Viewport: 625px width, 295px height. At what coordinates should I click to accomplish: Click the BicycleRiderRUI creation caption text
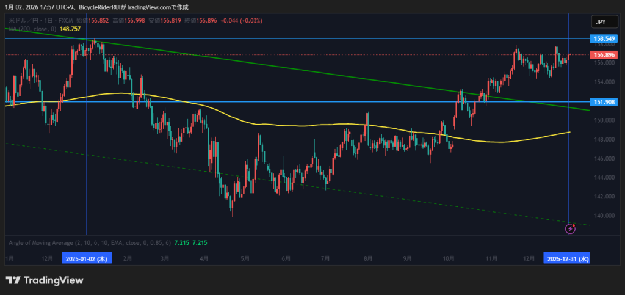click(96, 7)
